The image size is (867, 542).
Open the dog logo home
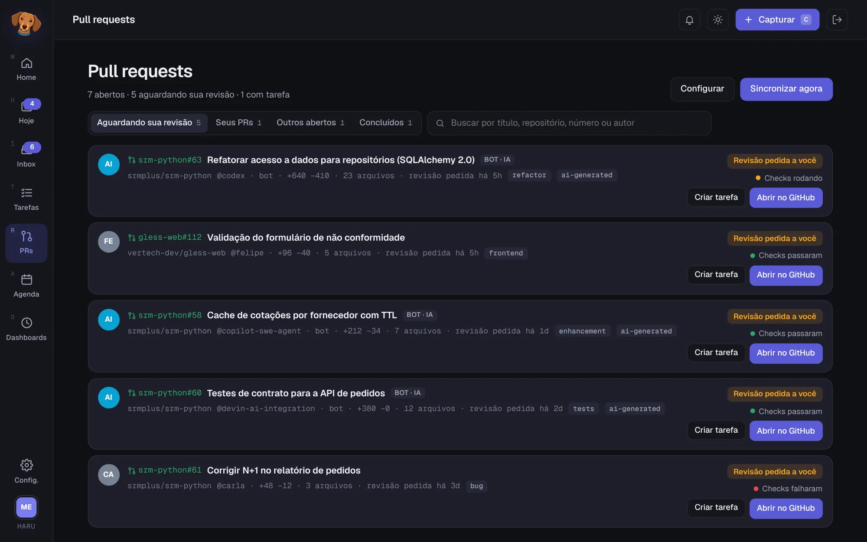[x=26, y=23]
